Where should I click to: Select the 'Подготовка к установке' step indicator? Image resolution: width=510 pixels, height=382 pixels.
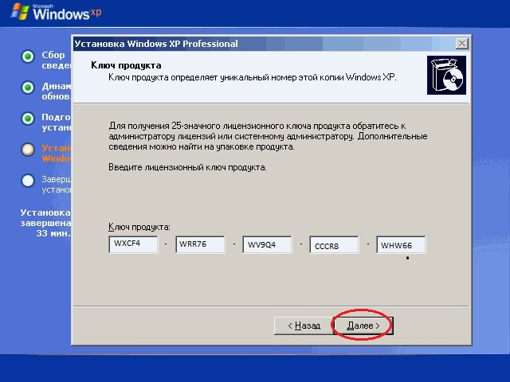(x=28, y=119)
